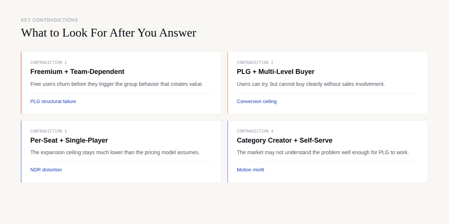This screenshot has height=224, width=449.
Task: Click the red accent bar on card one
Action: [21, 83]
